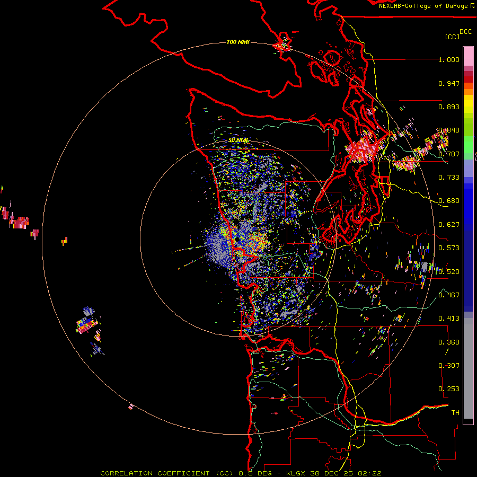Viewport: 477px width, 477px height.
Task: Click the DCC label above the color bar
Action: tap(465, 32)
